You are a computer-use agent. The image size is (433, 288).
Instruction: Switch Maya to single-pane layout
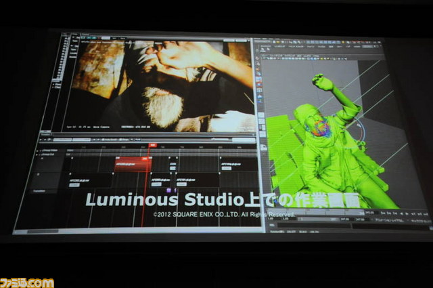pyautogui.click(x=261, y=115)
